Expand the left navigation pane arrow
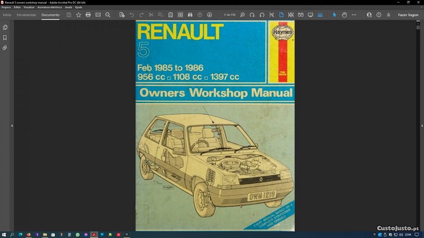This screenshot has width=424, height=238. [12, 126]
